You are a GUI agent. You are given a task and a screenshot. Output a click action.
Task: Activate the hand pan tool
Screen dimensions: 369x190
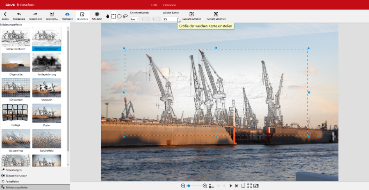pos(108,16)
